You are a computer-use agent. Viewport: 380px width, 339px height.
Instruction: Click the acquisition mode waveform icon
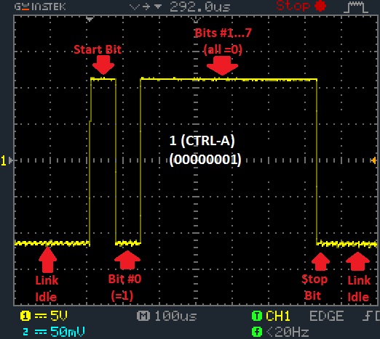point(356,7)
